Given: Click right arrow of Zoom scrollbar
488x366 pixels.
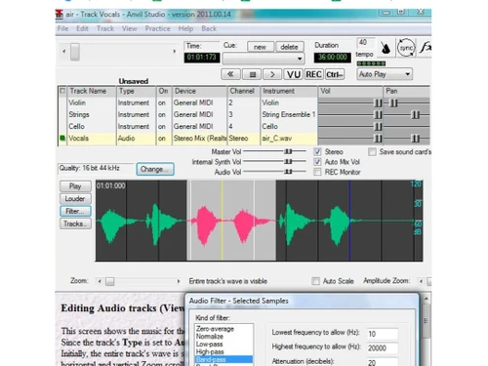Looking at the screenshot, I should coord(179,281).
